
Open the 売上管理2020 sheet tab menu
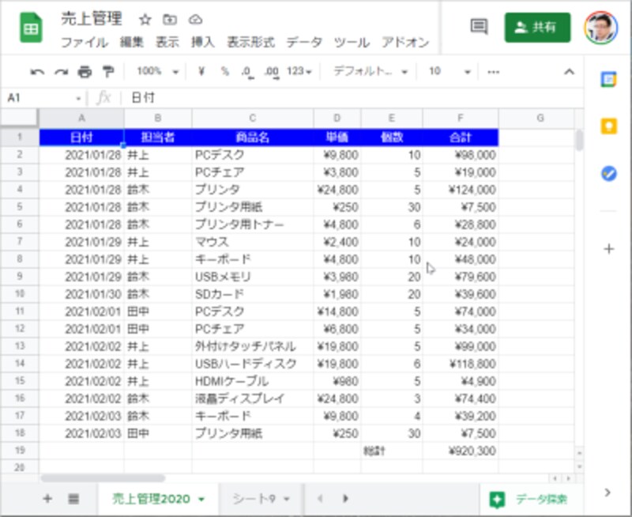201,499
